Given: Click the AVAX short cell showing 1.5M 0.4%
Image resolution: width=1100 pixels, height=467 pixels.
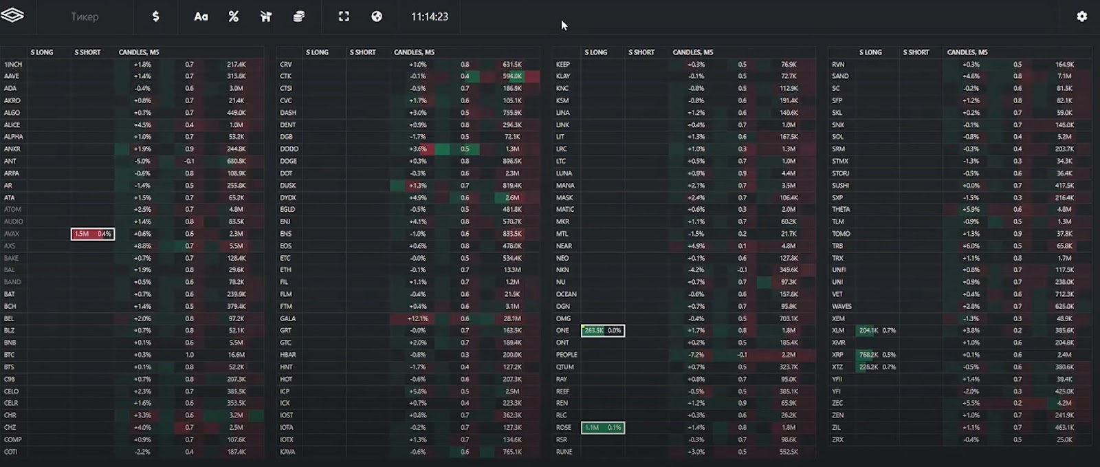Looking at the screenshot, I should click(x=93, y=234).
